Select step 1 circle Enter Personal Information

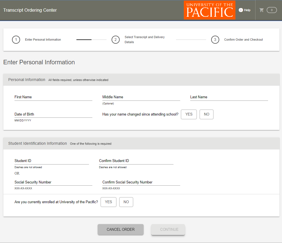coord(16,40)
